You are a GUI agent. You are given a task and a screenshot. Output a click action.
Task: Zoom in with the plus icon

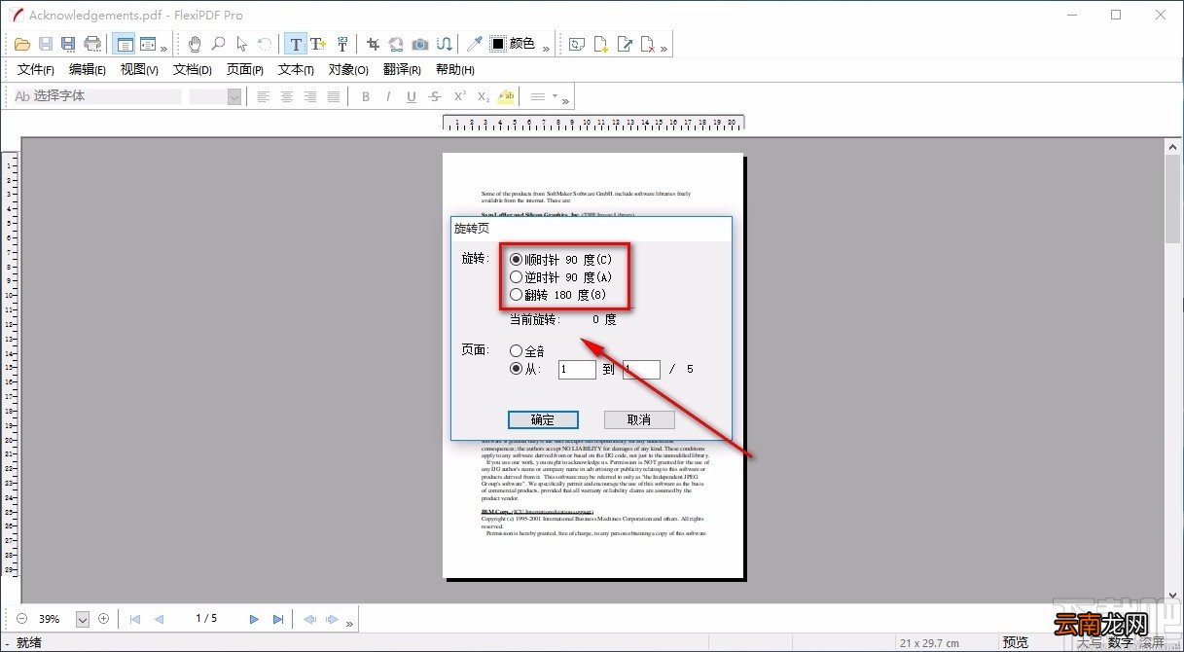[104, 618]
